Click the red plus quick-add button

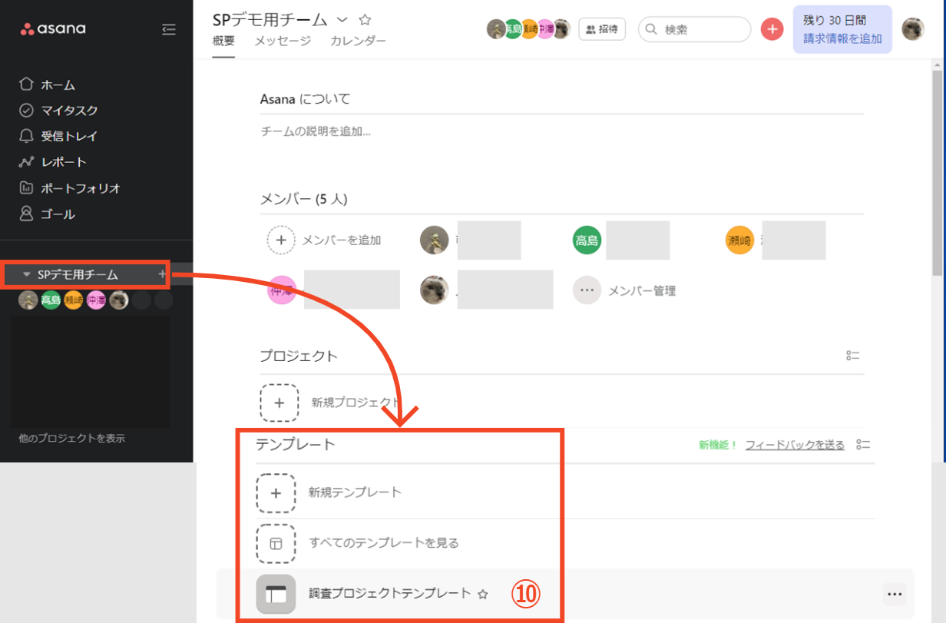[x=772, y=29]
